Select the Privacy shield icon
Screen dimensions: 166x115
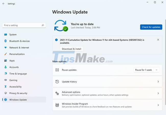[x=6, y=93]
